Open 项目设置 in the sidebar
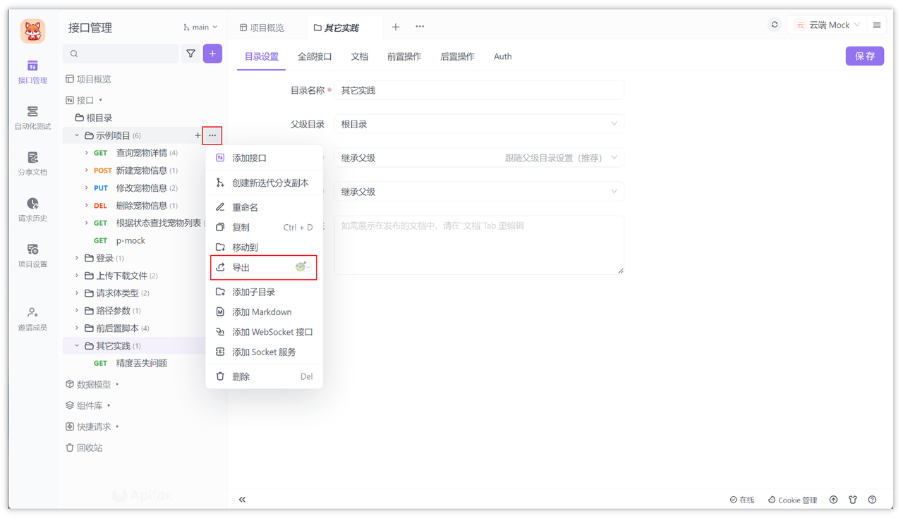Screen dimensions: 903x518 click(x=32, y=256)
